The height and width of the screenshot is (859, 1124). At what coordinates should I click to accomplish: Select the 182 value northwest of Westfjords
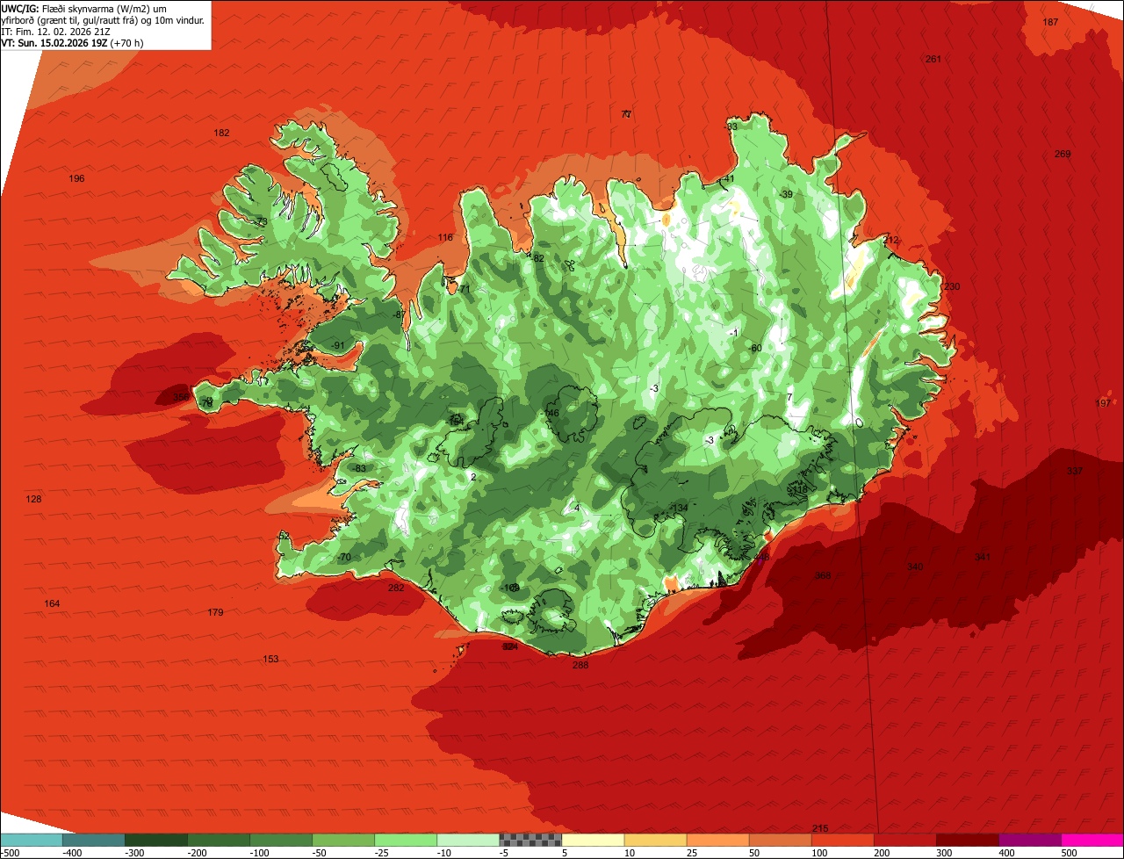(221, 133)
